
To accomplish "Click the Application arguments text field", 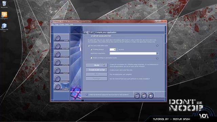I will pos(133,54).
